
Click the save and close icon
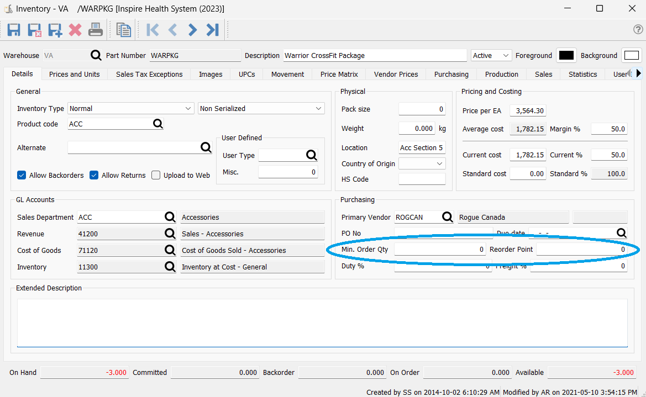click(x=34, y=30)
